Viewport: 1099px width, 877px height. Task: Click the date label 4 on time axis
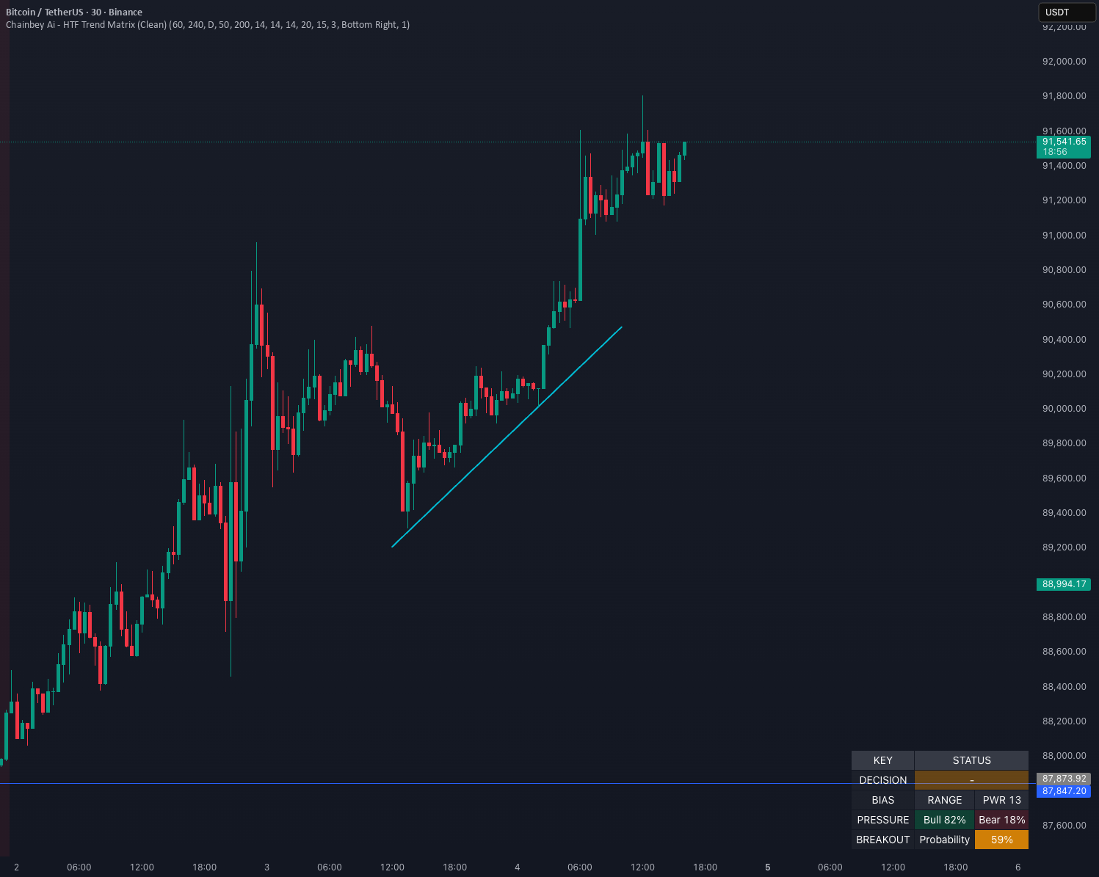pos(518,867)
